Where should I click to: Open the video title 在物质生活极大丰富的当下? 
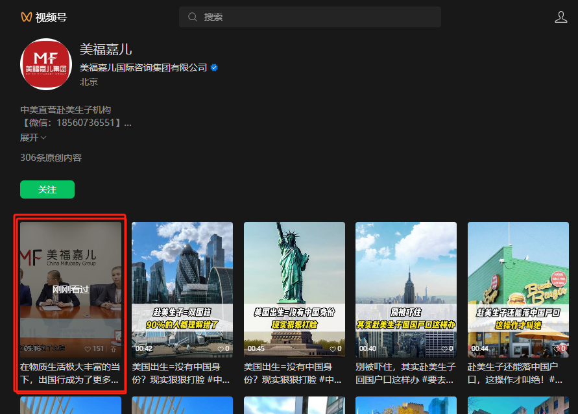click(x=70, y=373)
